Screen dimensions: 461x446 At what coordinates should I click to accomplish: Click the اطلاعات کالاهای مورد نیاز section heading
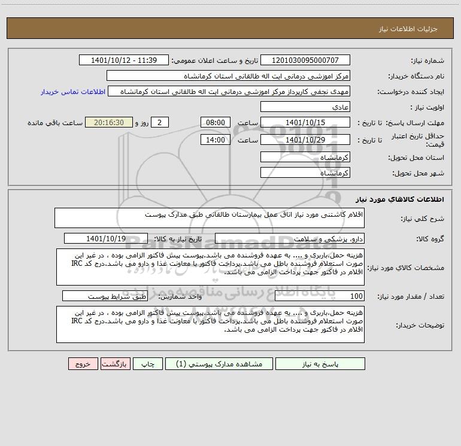[x=400, y=199]
